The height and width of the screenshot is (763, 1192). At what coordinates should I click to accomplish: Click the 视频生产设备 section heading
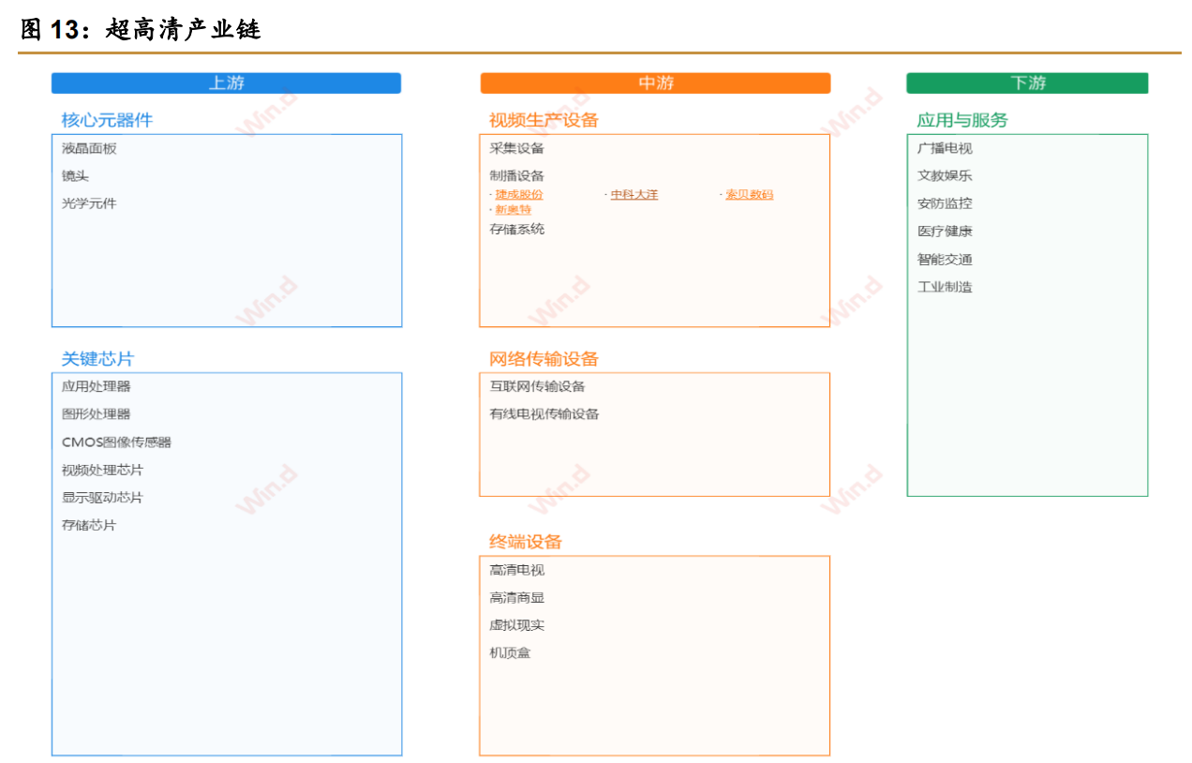[544, 120]
